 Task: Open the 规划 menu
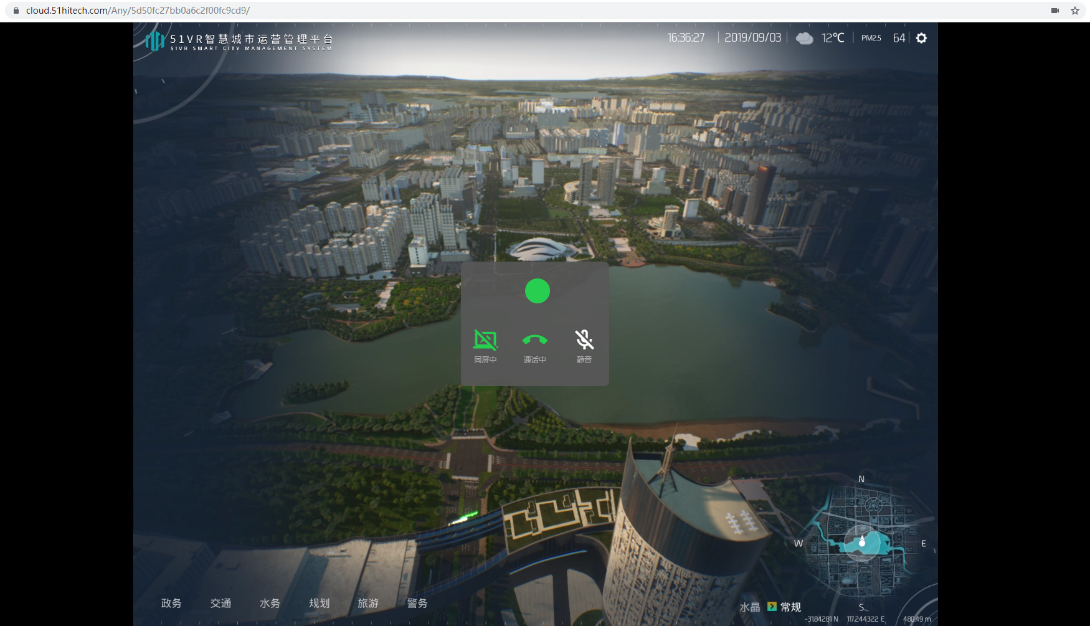(x=319, y=603)
